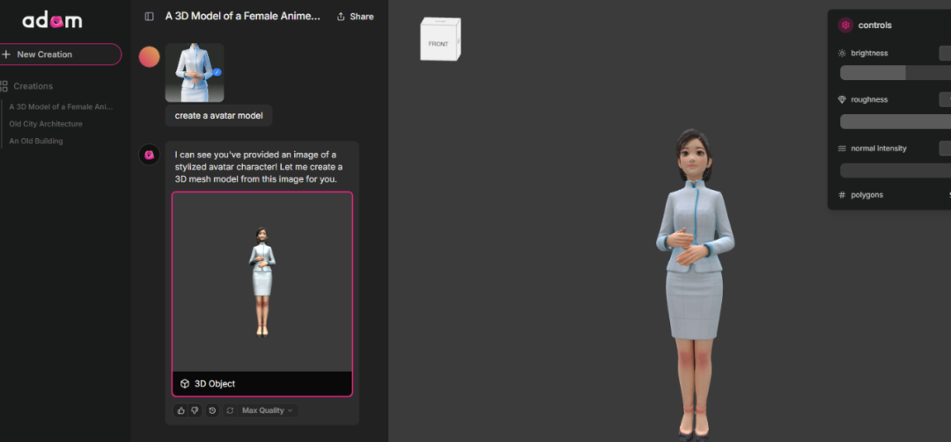Click the 3D Object label
Screen dimensions: 951x442
tap(215, 384)
